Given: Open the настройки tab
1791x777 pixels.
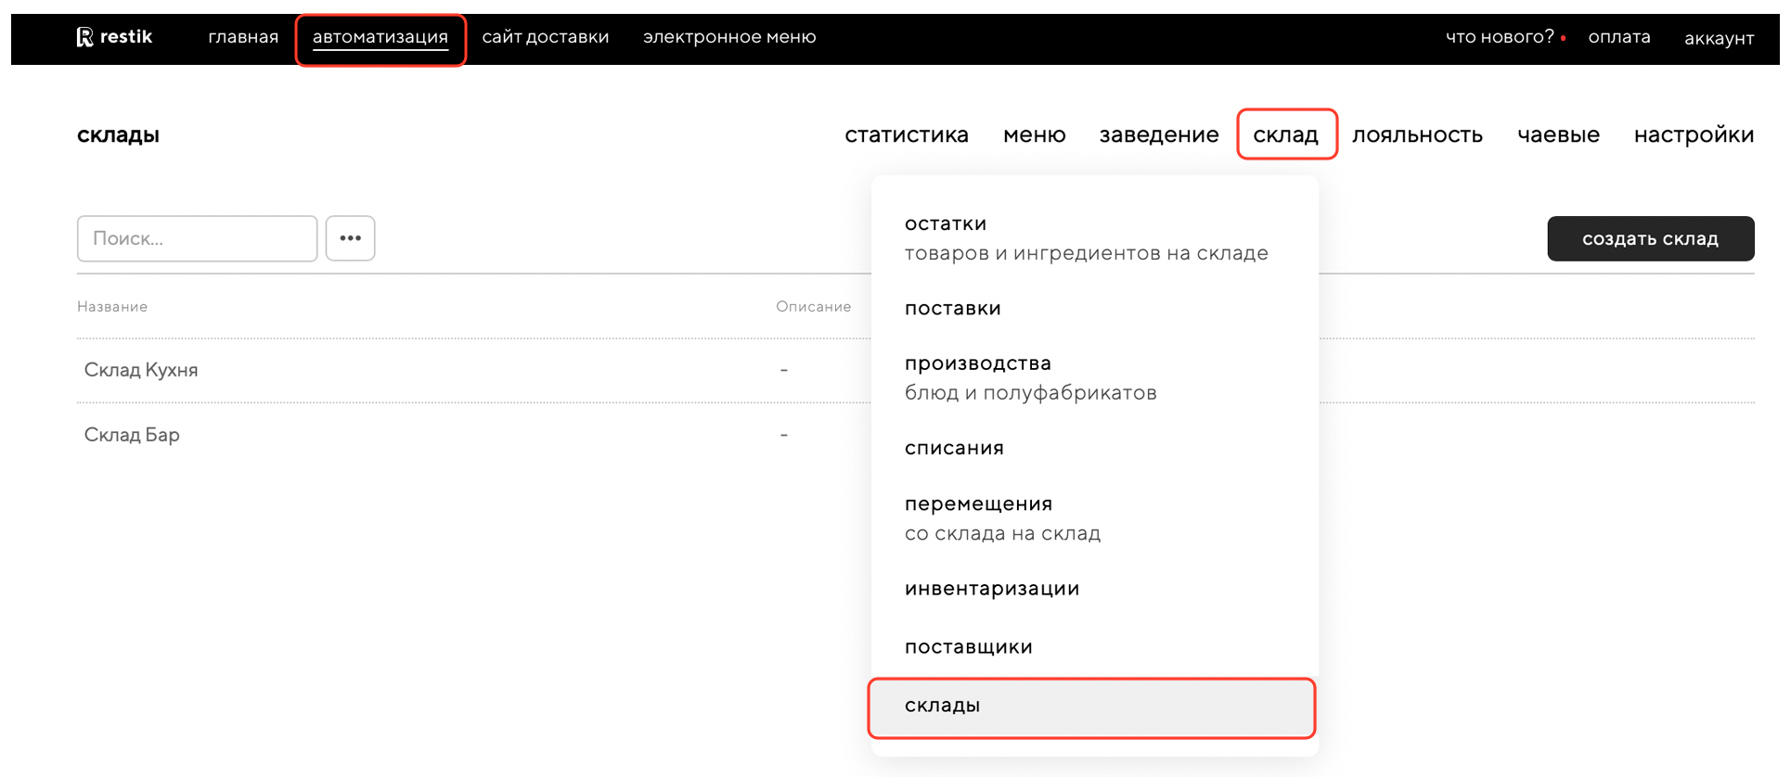Looking at the screenshot, I should (x=1694, y=134).
